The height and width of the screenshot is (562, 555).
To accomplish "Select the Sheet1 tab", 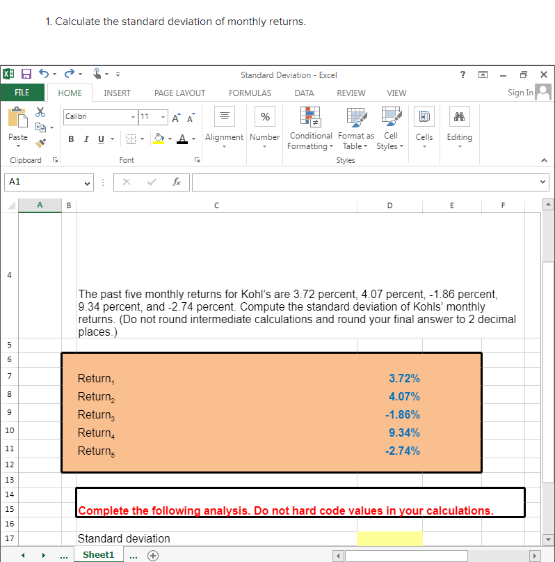I will 98,555.
